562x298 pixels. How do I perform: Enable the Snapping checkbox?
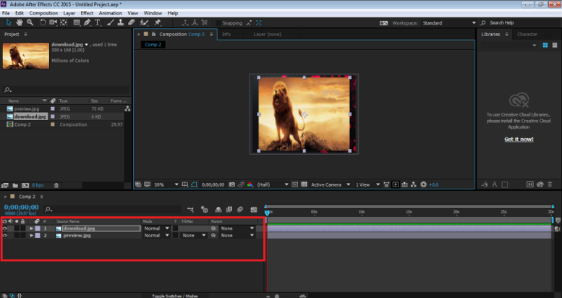[218, 23]
